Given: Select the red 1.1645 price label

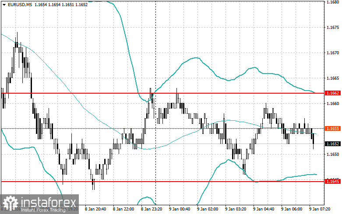Looking at the screenshot, I should (x=333, y=181).
